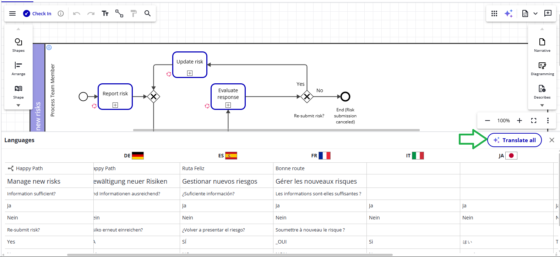Expand the Report risk subprocess marker
The image size is (560, 257).
pos(115,105)
